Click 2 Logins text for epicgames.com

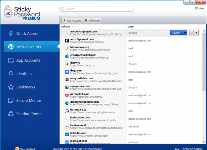[133, 87]
